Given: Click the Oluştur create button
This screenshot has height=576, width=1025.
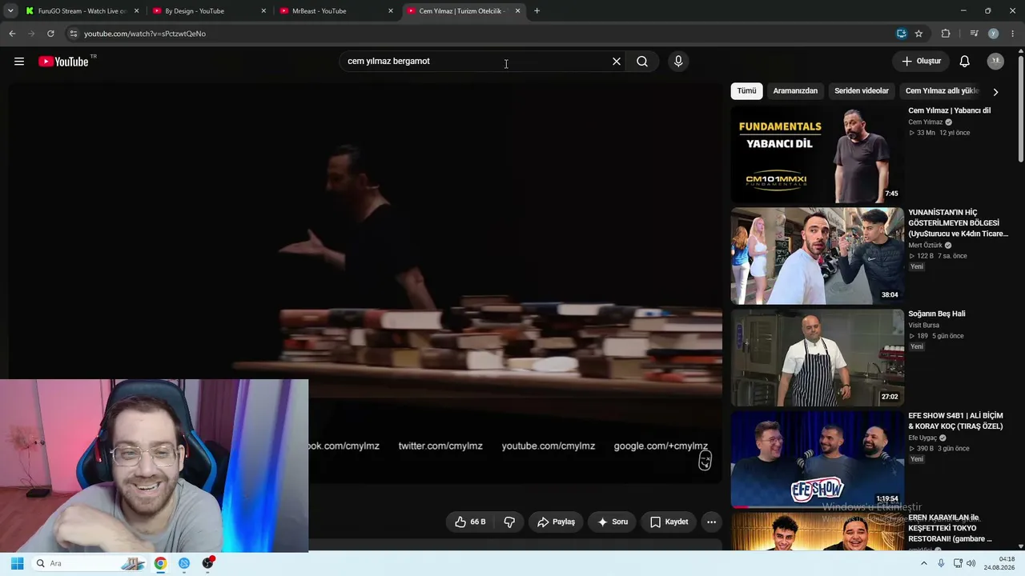Looking at the screenshot, I should [921, 62].
